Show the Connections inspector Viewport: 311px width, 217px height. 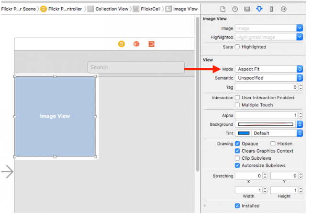click(x=283, y=9)
